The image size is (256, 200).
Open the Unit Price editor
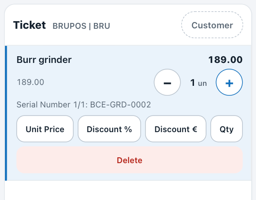45,129
